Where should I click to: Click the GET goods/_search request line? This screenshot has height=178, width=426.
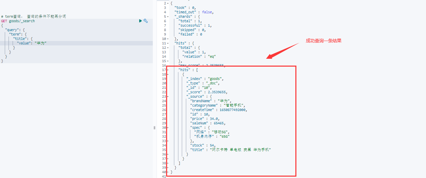tap(18, 21)
